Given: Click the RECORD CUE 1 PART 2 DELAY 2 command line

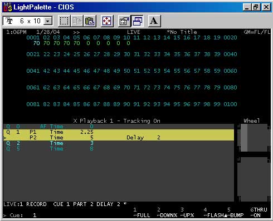Looking at the screenshot, I should click(76, 204).
